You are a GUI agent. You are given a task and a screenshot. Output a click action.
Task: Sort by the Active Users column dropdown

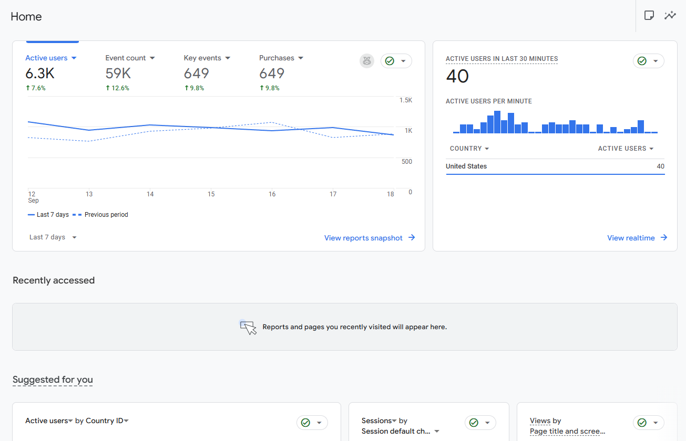coord(626,149)
